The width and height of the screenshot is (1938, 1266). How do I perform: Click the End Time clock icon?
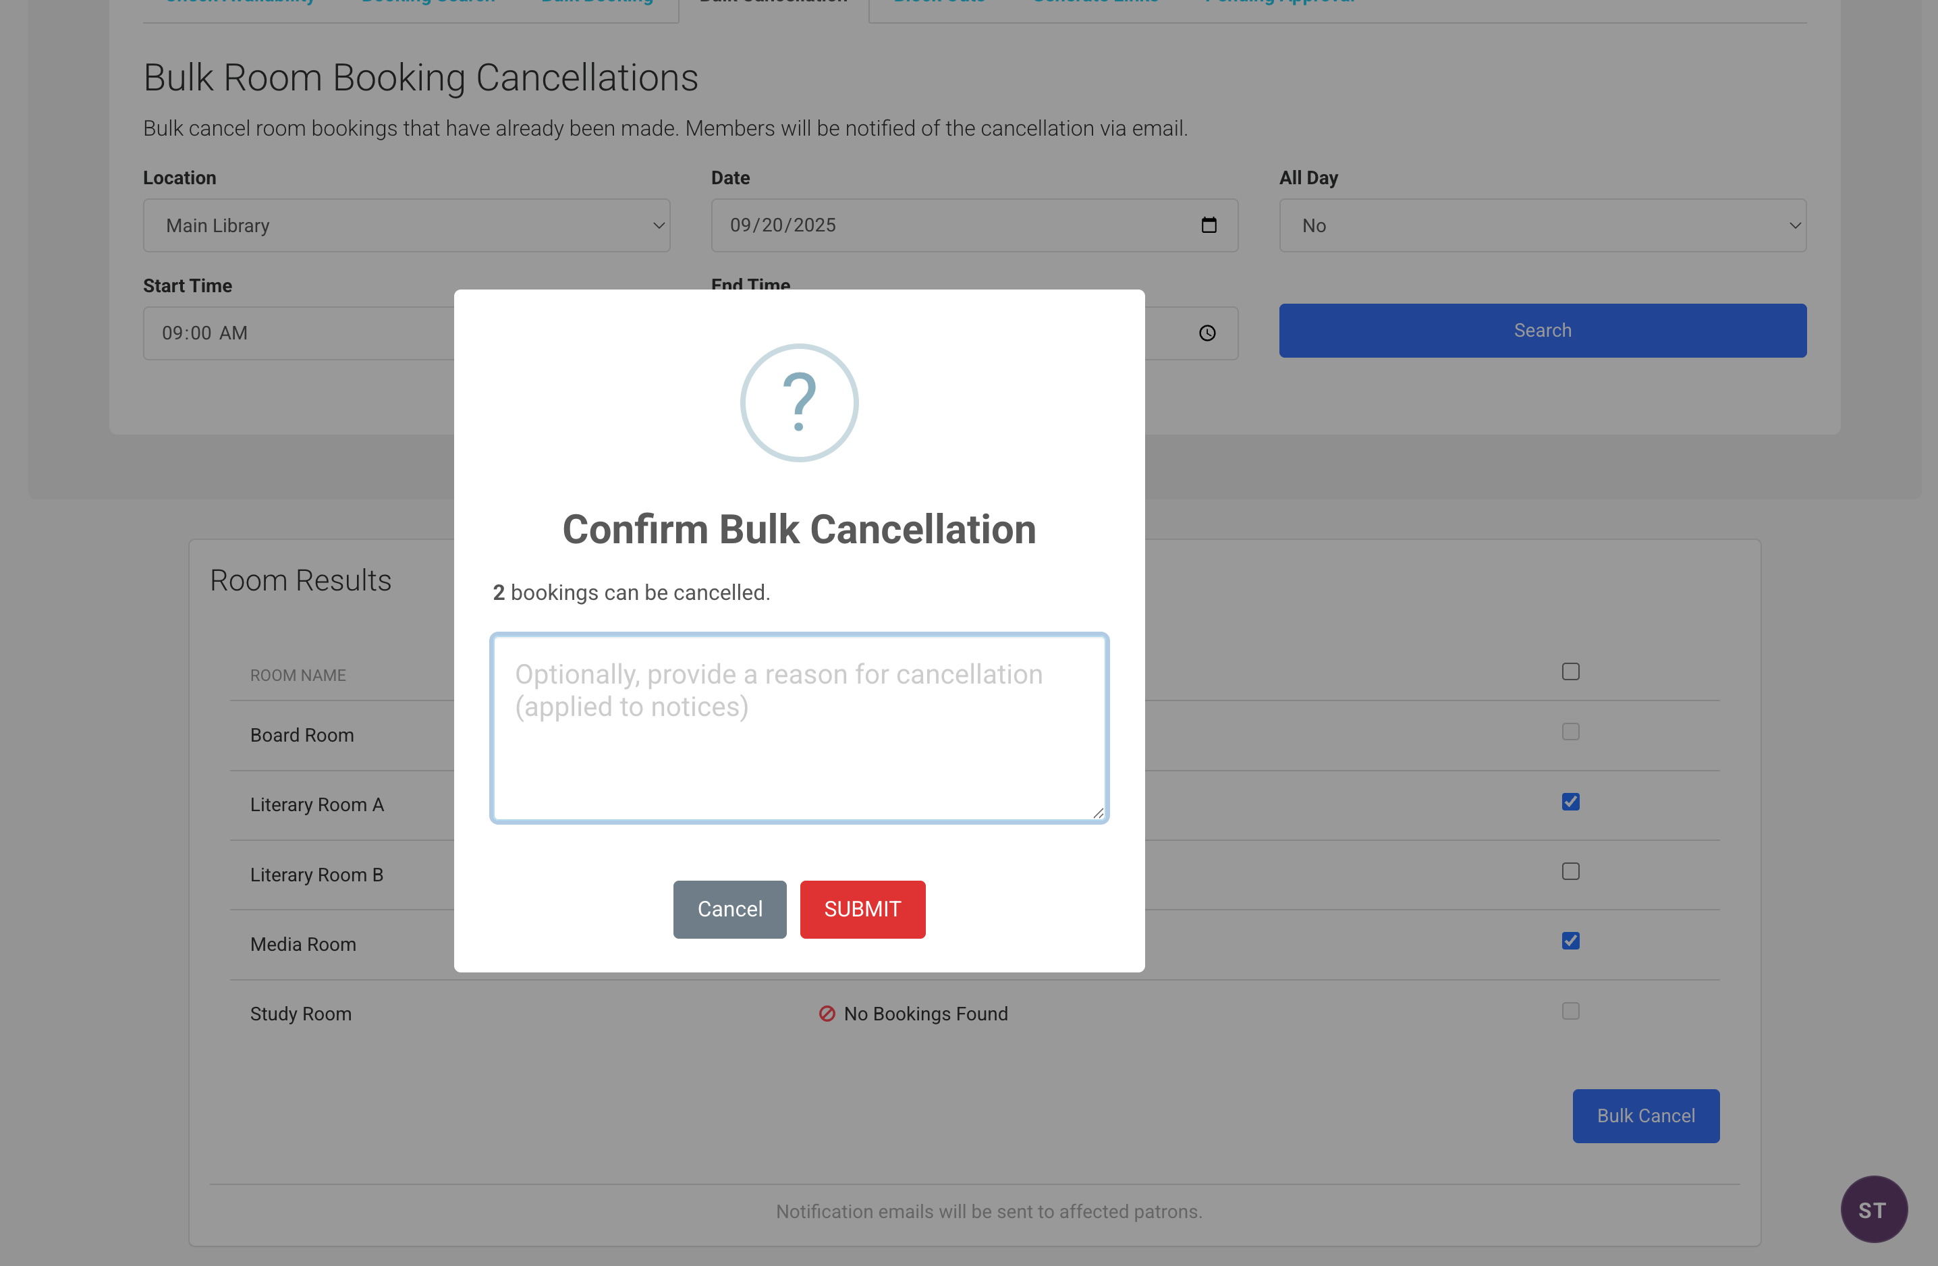coord(1208,333)
